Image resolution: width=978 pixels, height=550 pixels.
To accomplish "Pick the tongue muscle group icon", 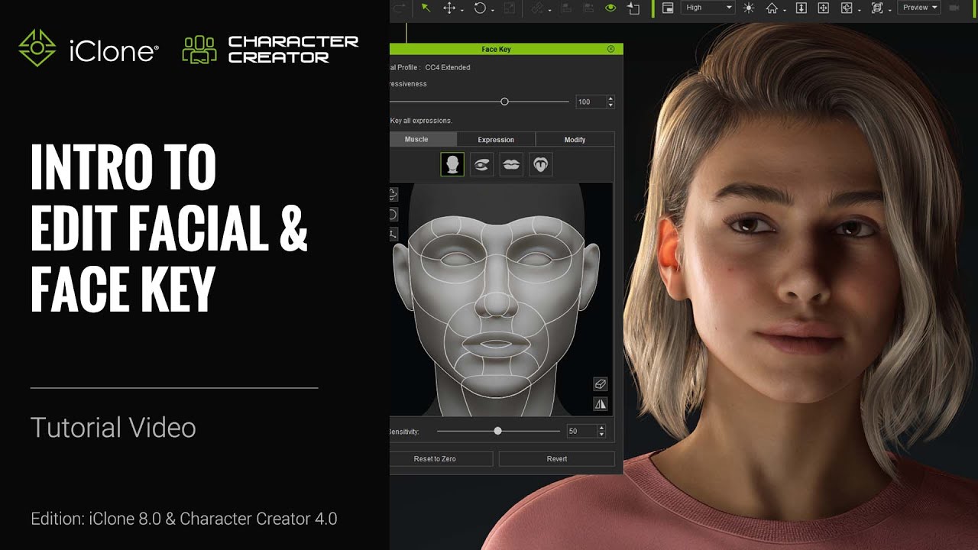I will 541,164.
